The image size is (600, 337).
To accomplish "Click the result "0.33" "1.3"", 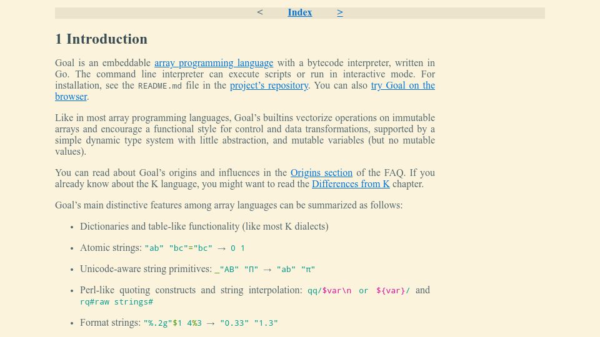I will tap(249, 323).
